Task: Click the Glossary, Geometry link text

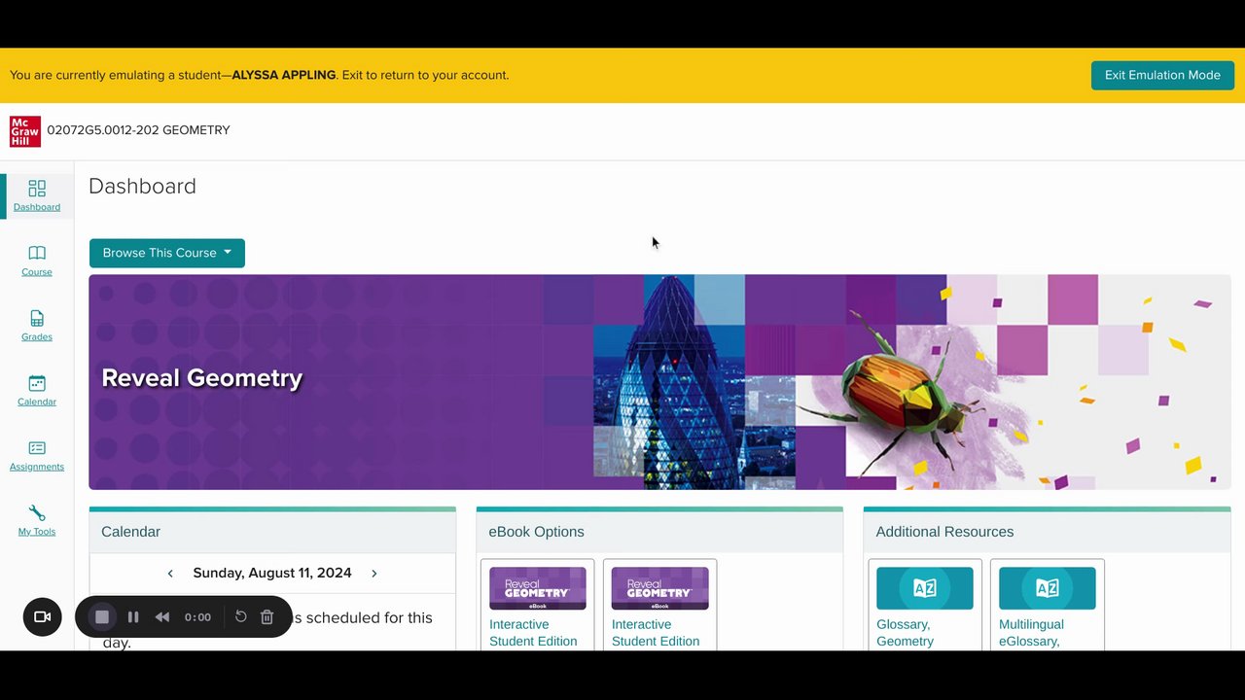Action: (x=906, y=633)
